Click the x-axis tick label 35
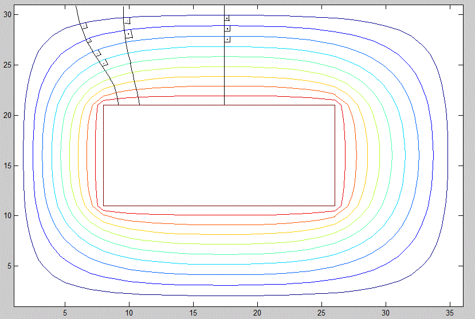 click(x=450, y=312)
